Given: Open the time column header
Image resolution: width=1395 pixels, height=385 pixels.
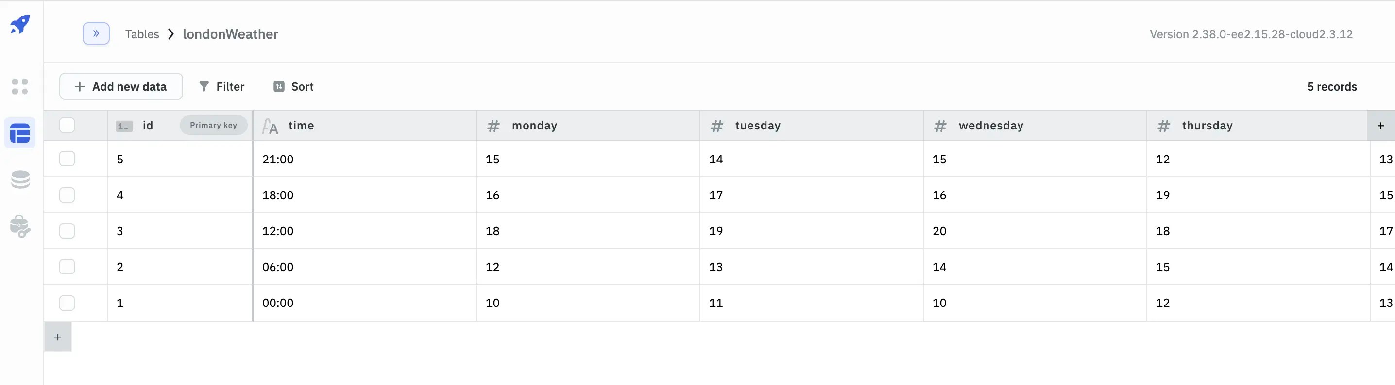Looking at the screenshot, I should 301,126.
